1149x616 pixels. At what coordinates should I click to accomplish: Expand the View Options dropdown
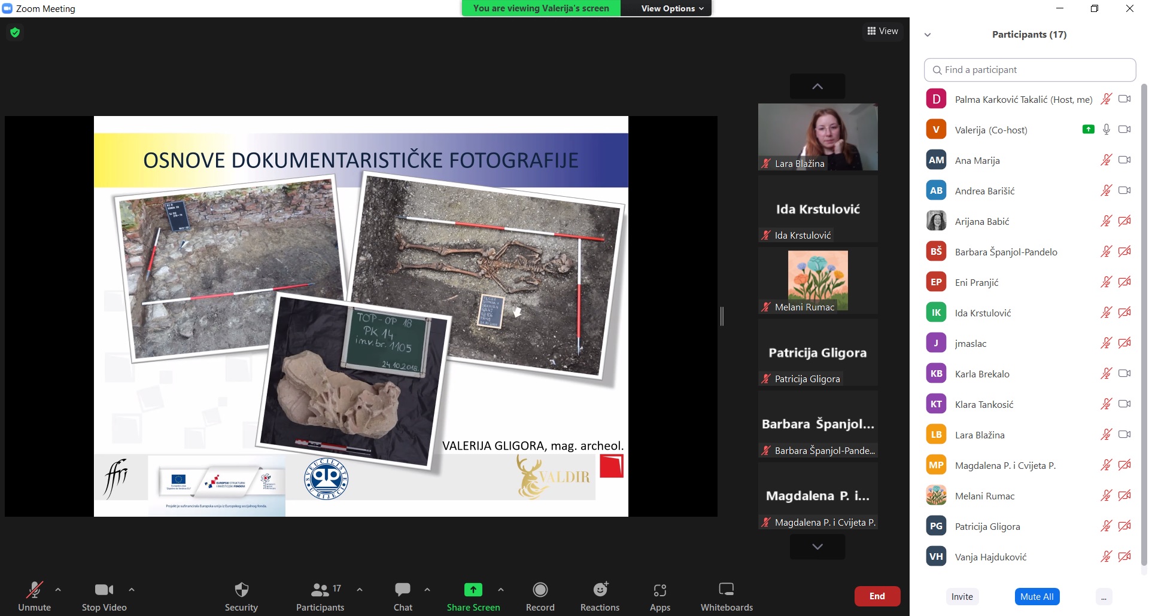[671, 8]
